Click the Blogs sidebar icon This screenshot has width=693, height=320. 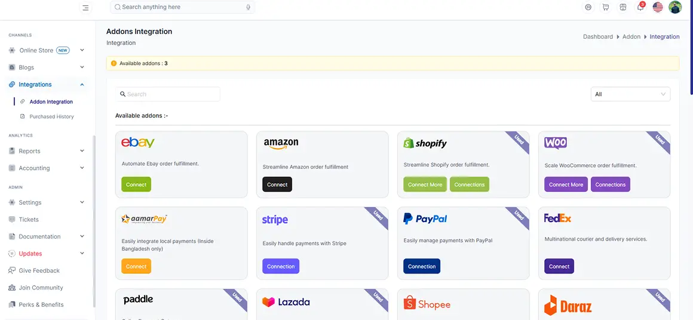[x=12, y=67]
